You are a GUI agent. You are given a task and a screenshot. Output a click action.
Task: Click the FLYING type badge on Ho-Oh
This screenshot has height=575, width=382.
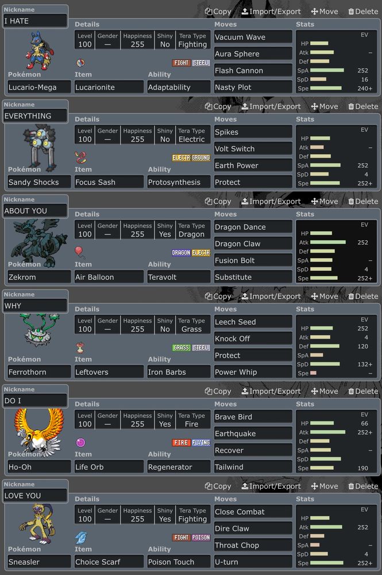201,443
